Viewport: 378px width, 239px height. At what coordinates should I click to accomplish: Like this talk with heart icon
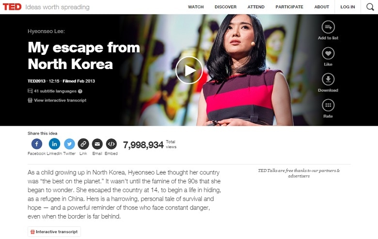328,53
